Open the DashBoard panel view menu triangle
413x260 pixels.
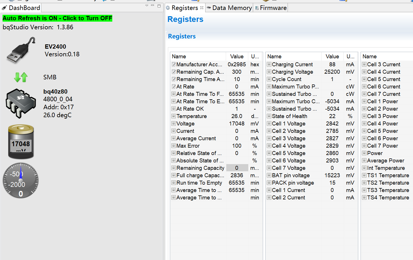(x=147, y=5)
